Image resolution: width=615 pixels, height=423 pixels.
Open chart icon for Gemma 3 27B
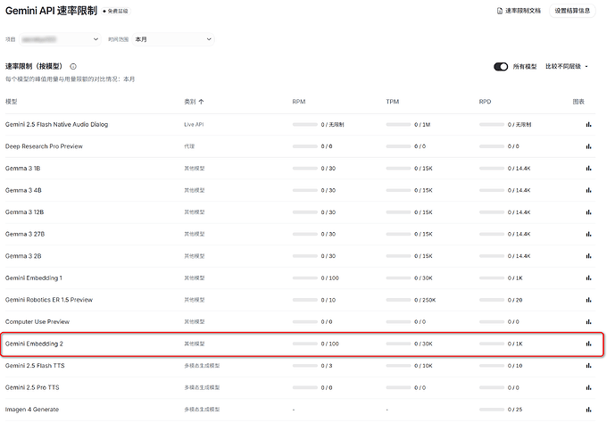588,235
